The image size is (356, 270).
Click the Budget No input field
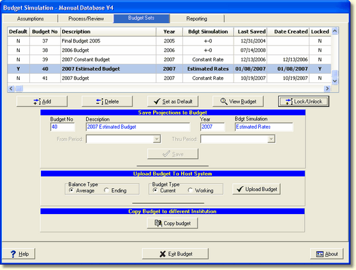(x=62, y=127)
